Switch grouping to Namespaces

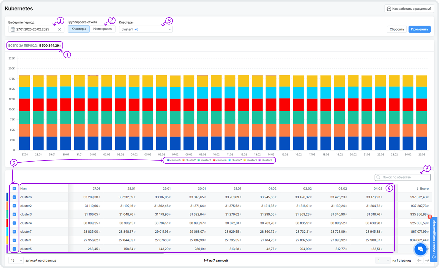102,29
